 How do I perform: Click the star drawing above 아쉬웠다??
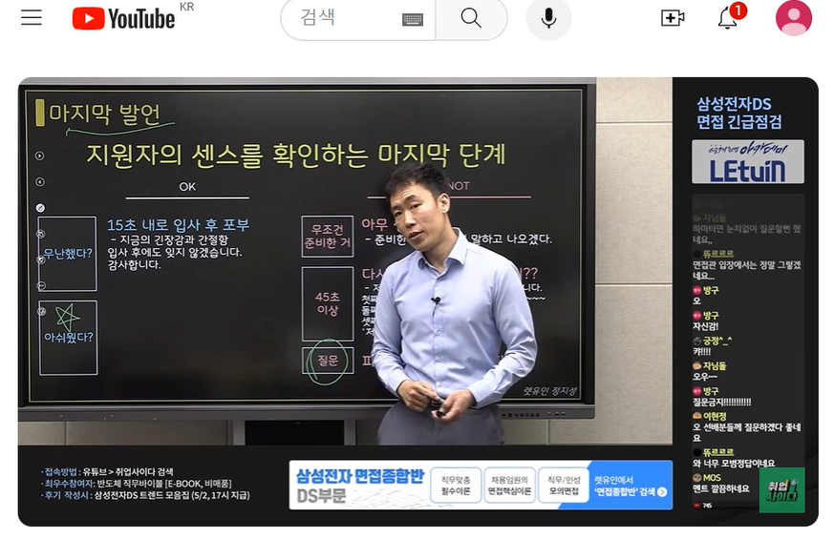68,317
